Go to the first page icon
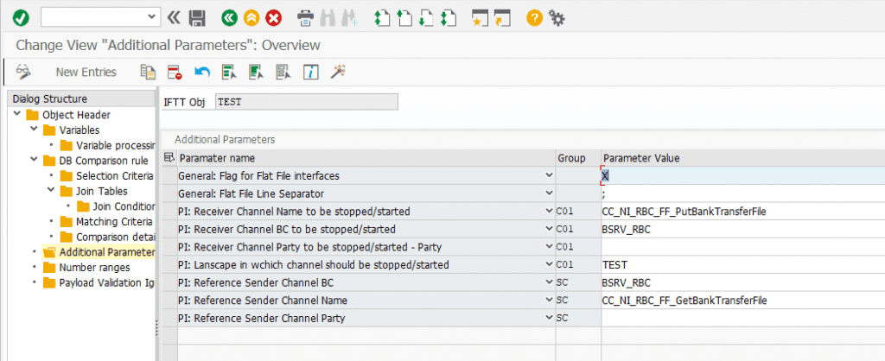Screen dimensions: 885x361 [382, 18]
